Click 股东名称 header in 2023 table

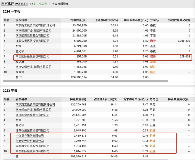[21, 99]
